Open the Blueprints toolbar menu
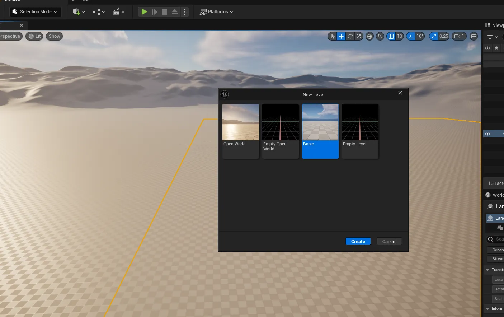This screenshot has height=317, width=504. 99,12
